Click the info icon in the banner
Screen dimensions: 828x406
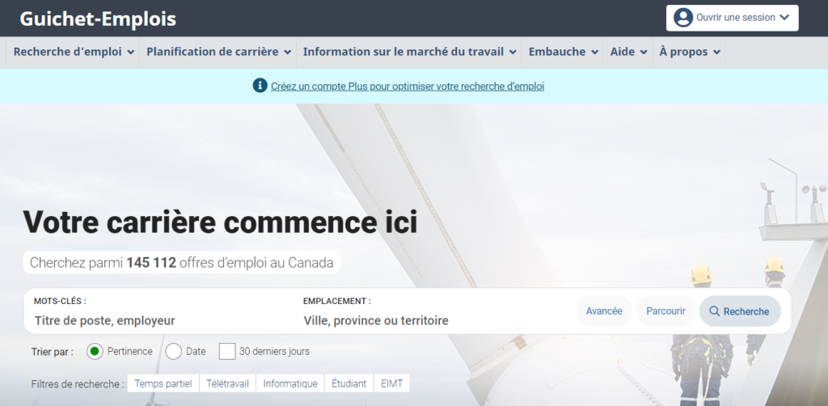(260, 86)
